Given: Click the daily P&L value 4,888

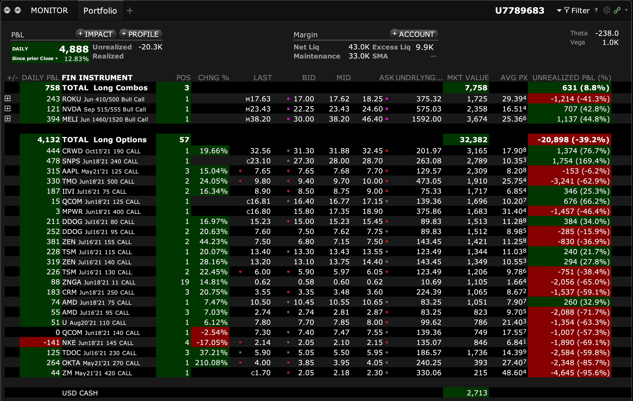Looking at the screenshot, I should pos(74,49).
